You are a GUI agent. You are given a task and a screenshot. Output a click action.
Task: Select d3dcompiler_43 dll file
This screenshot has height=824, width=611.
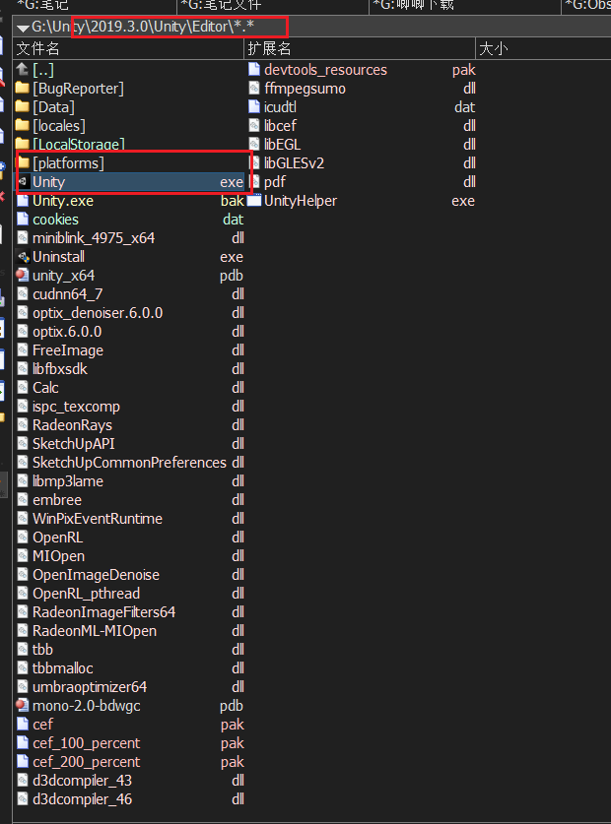130,781
